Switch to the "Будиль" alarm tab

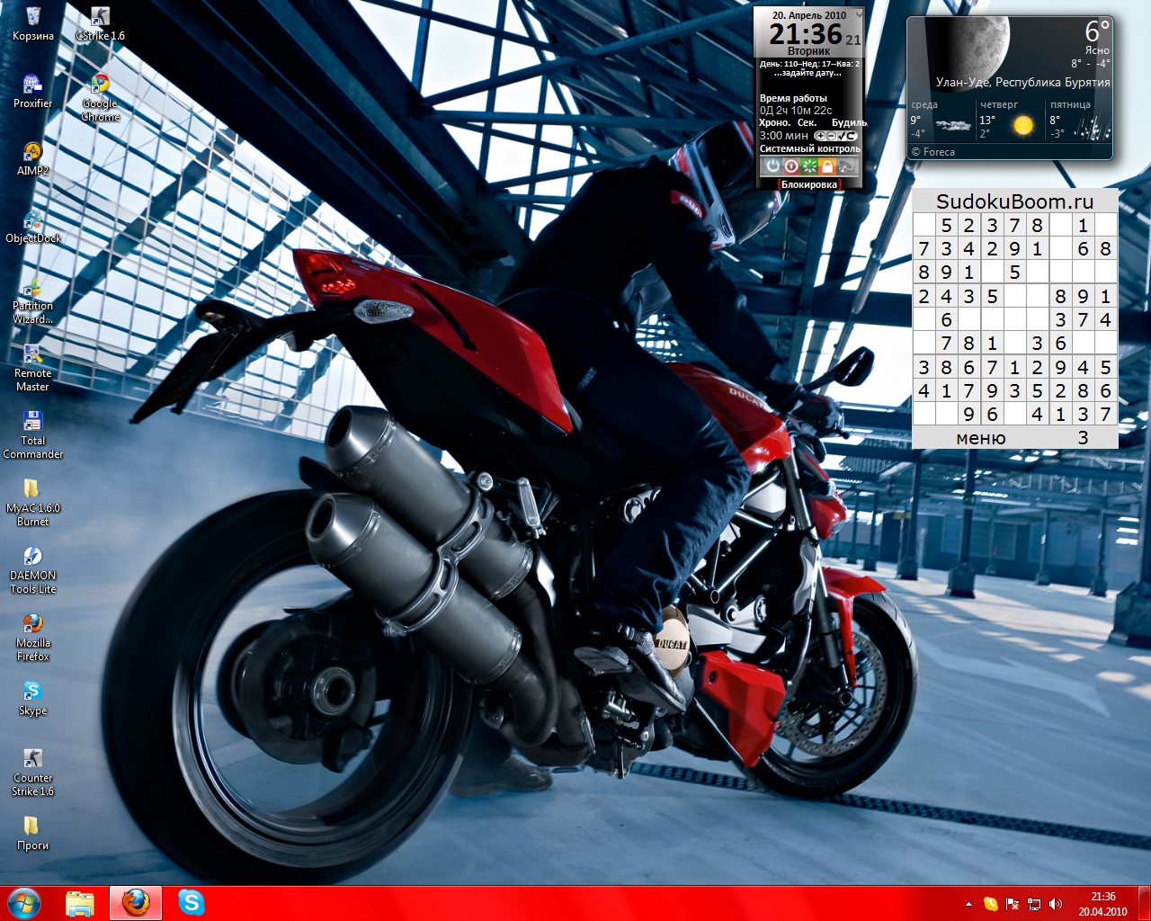848,122
